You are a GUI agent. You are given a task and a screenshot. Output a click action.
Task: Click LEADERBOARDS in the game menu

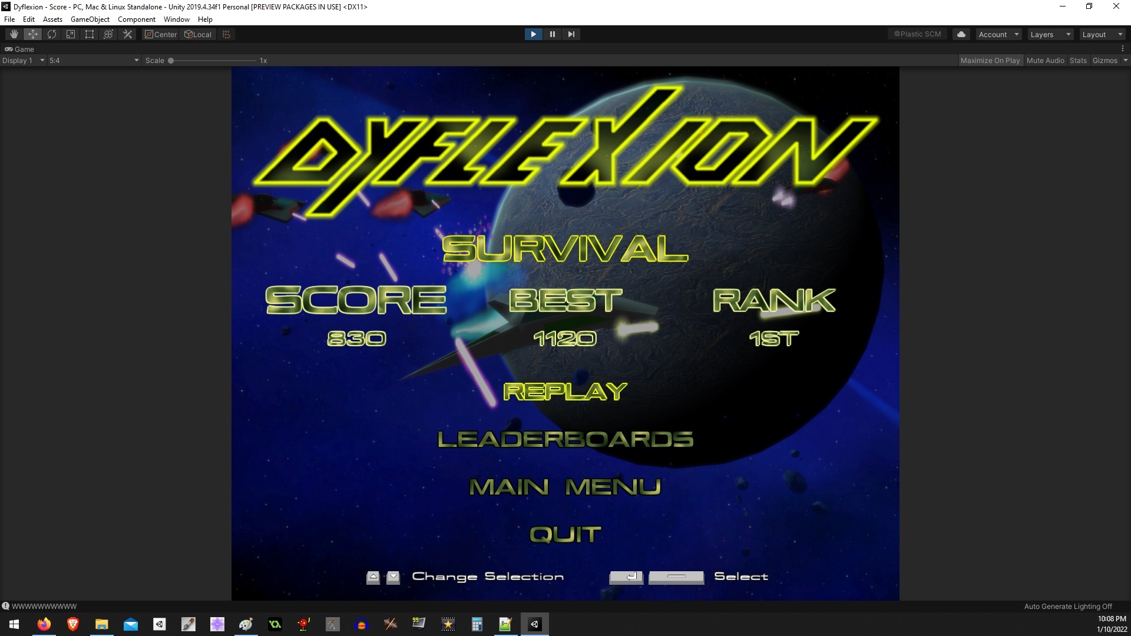565,439
